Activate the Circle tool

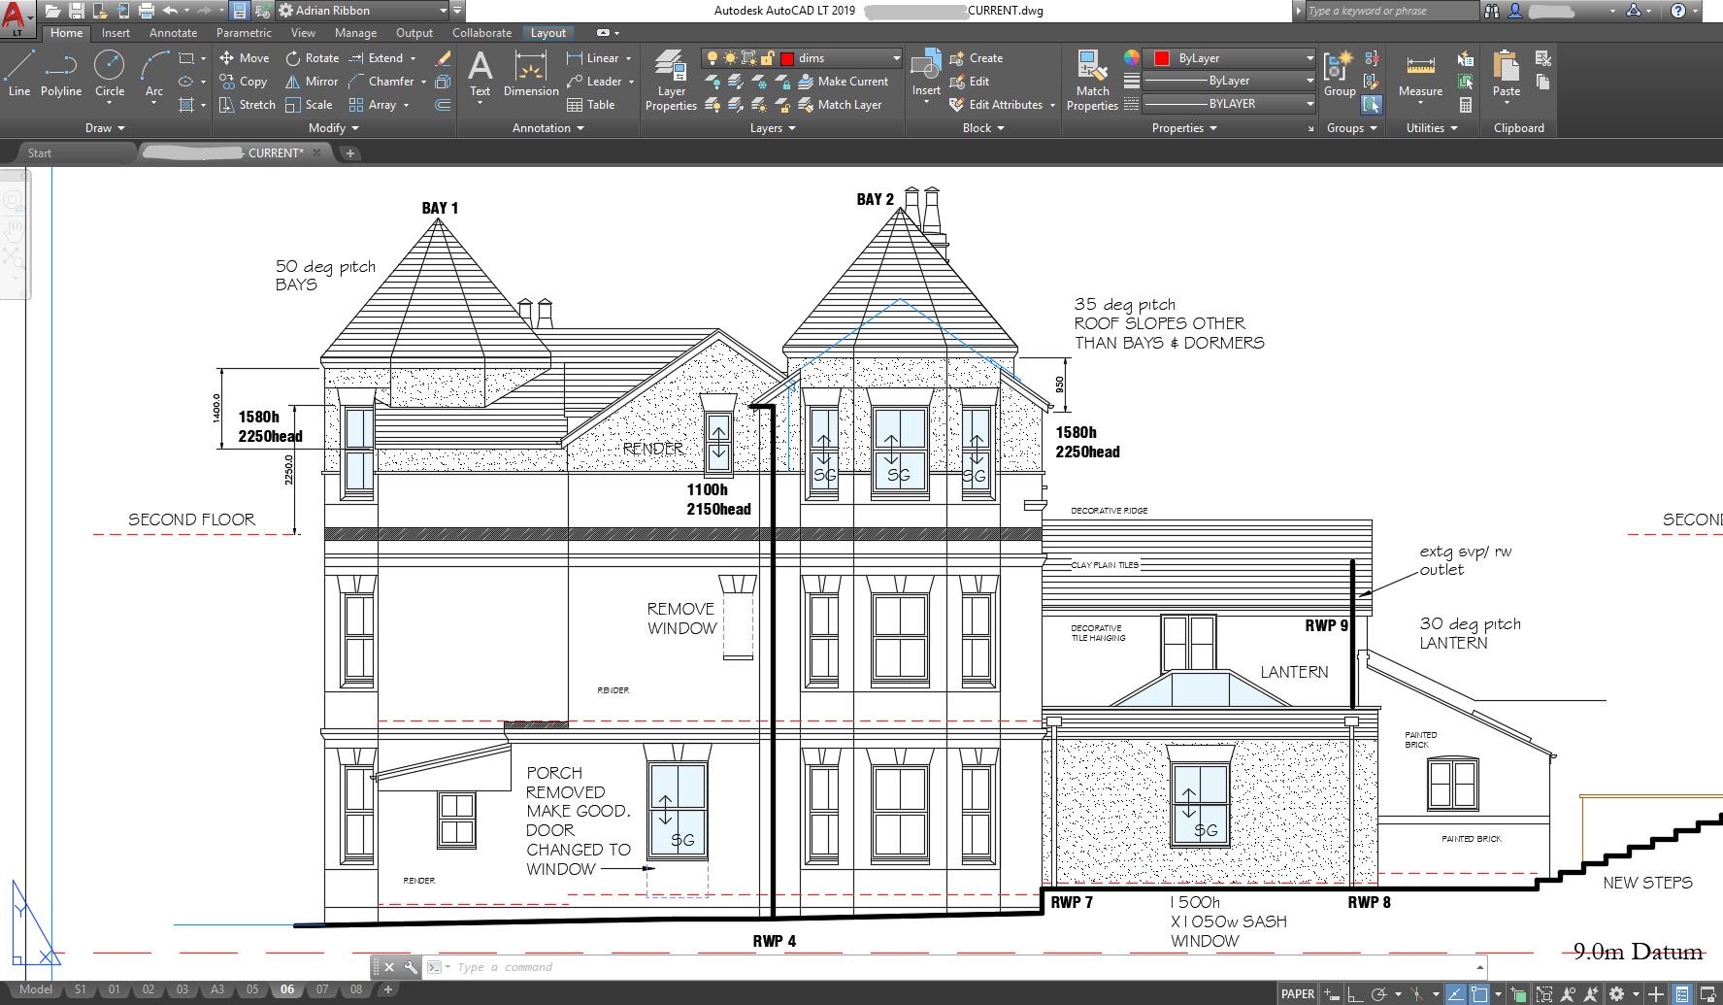pos(109,76)
